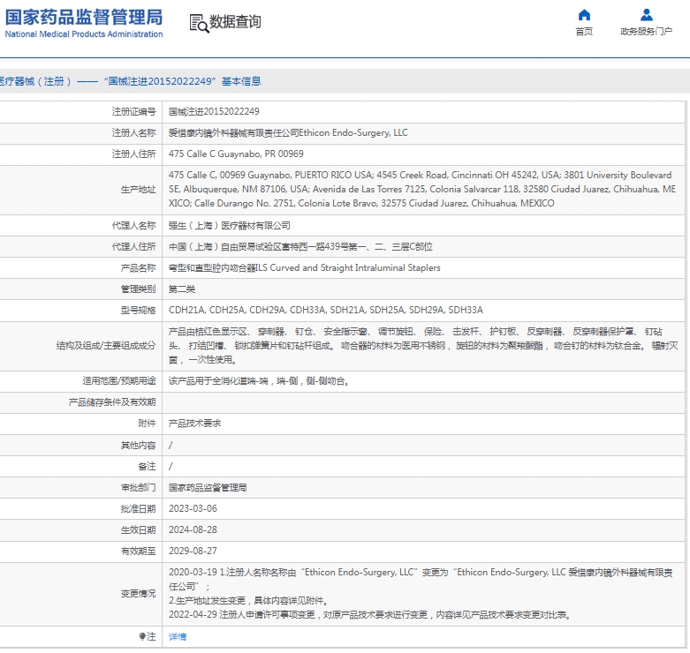Click the model list CDH21A, CDH25A value

(326, 311)
